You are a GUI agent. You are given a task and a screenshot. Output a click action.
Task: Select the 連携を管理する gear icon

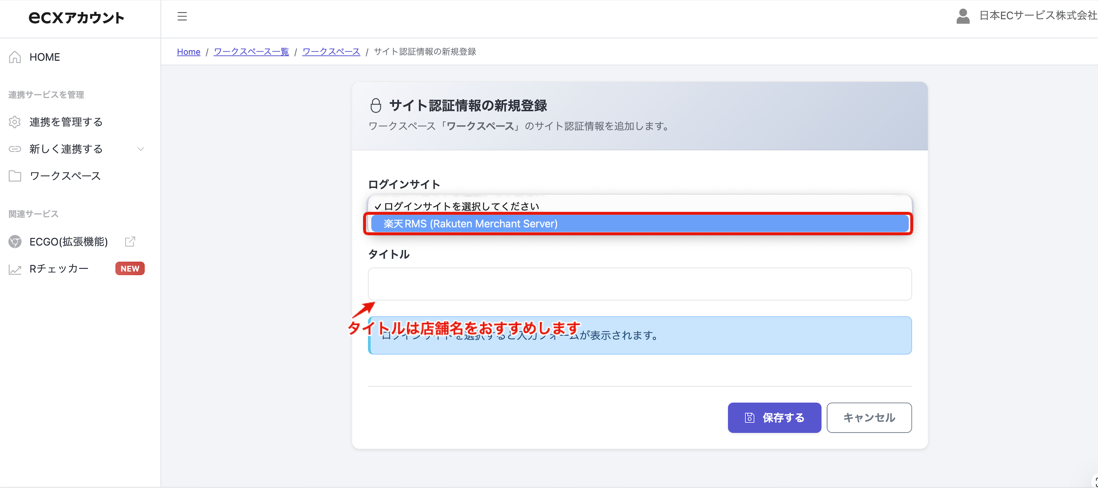tap(15, 122)
